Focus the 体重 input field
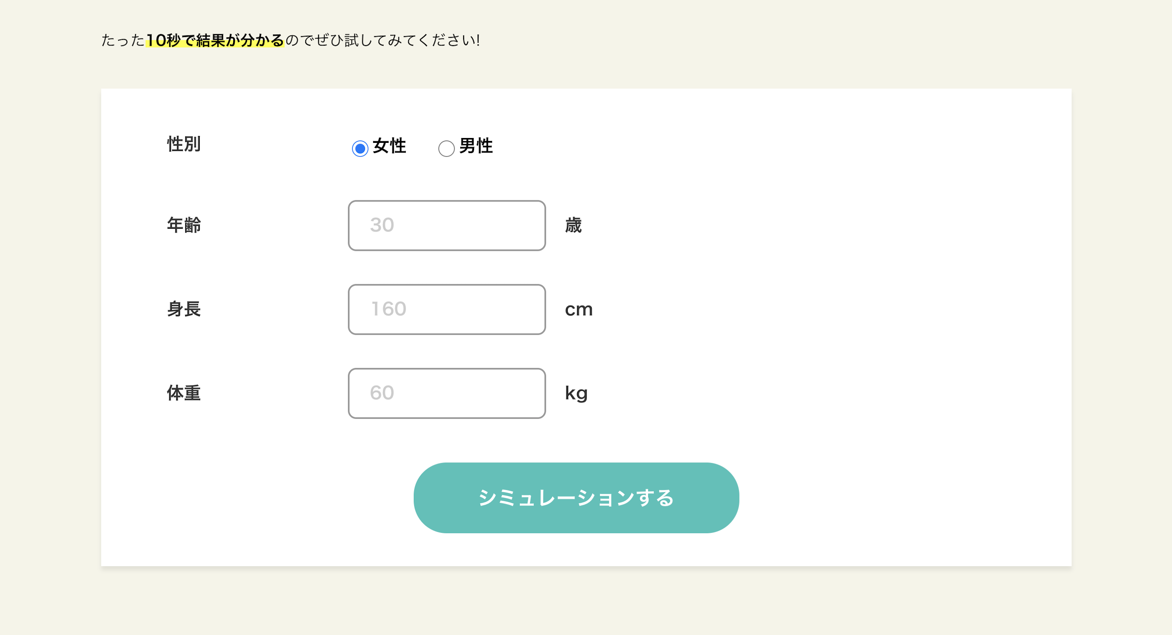The height and width of the screenshot is (635, 1172). coord(447,393)
